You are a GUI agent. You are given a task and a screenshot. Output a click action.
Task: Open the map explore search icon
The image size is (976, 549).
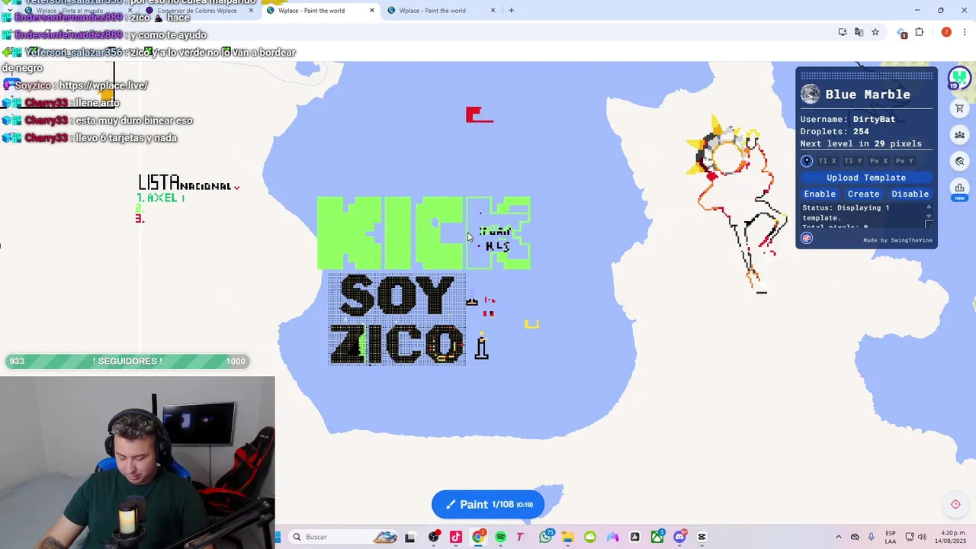(x=959, y=161)
